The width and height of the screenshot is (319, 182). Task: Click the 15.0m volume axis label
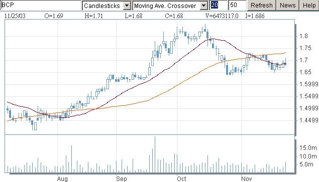tap(308, 148)
